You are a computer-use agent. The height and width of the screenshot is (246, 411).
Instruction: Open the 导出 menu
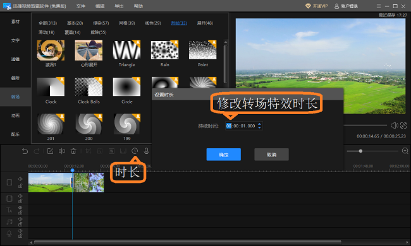pos(119,6)
